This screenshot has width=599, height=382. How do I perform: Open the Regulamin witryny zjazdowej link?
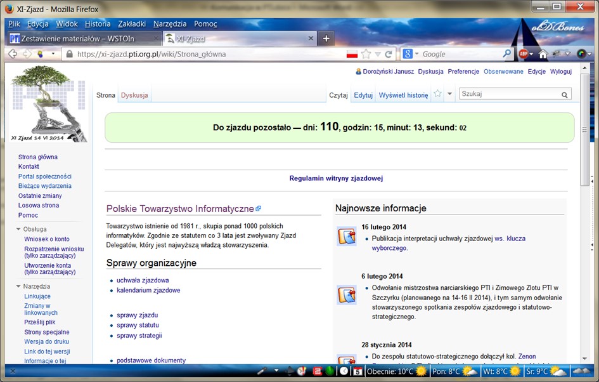tap(336, 178)
